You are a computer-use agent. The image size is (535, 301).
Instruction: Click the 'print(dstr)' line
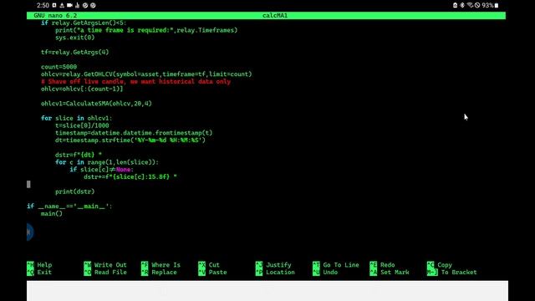point(74,191)
